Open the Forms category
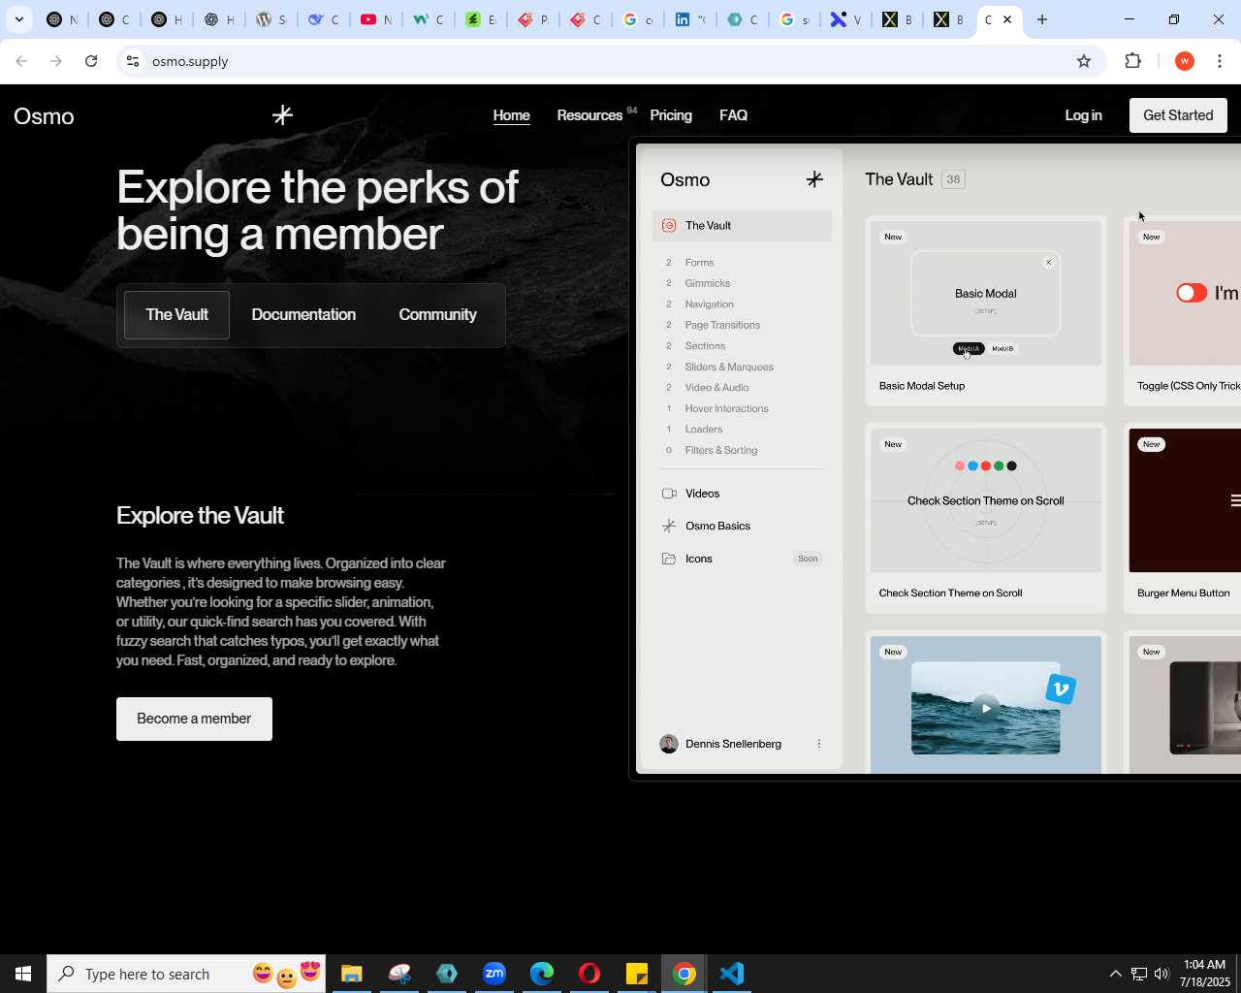 [x=699, y=263]
